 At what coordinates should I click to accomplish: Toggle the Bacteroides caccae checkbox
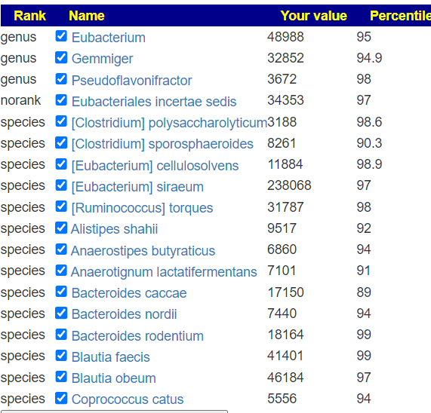tap(61, 292)
